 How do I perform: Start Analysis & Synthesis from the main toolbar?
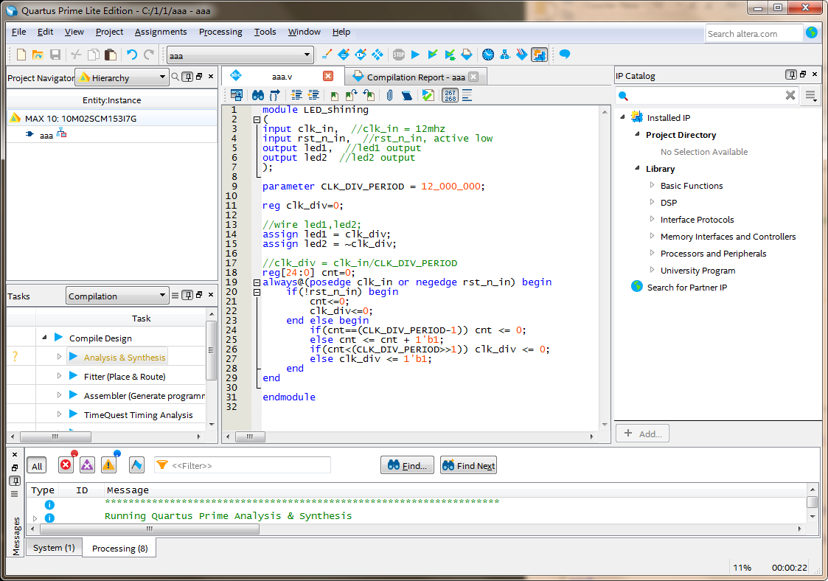[x=433, y=55]
